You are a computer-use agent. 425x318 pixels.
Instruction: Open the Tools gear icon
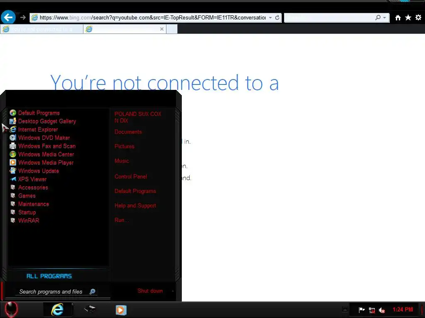tap(418, 17)
